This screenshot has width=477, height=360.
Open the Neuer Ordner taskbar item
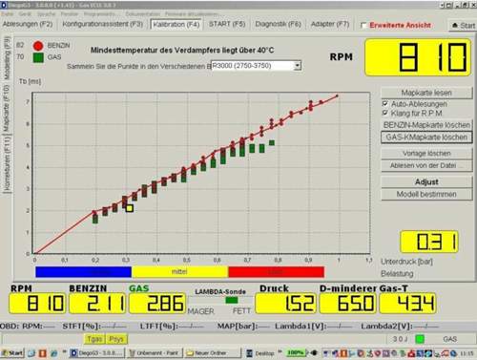(213, 352)
